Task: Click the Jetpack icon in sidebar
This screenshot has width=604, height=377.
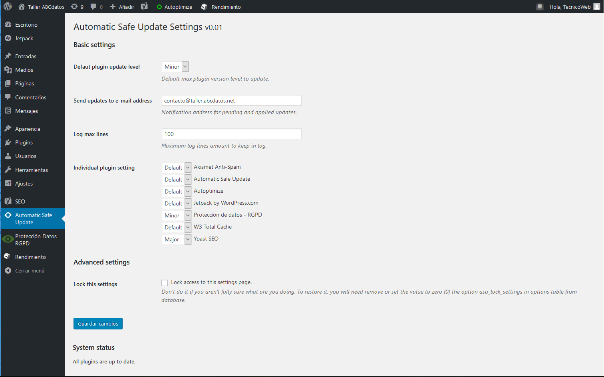Action: (x=8, y=38)
